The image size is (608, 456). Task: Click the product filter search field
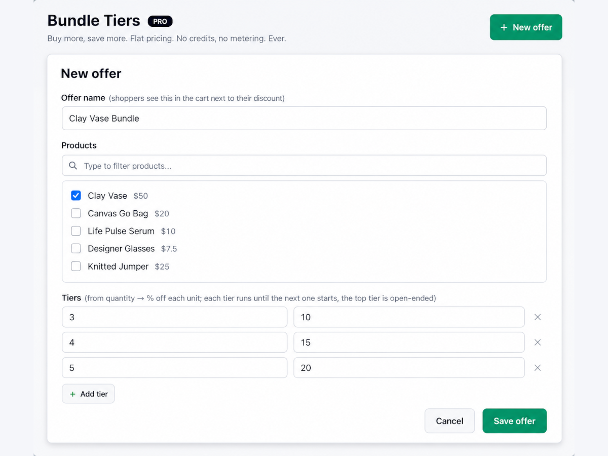(x=304, y=166)
